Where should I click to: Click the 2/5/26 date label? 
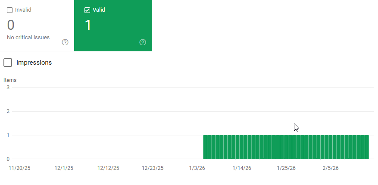click(331, 168)
